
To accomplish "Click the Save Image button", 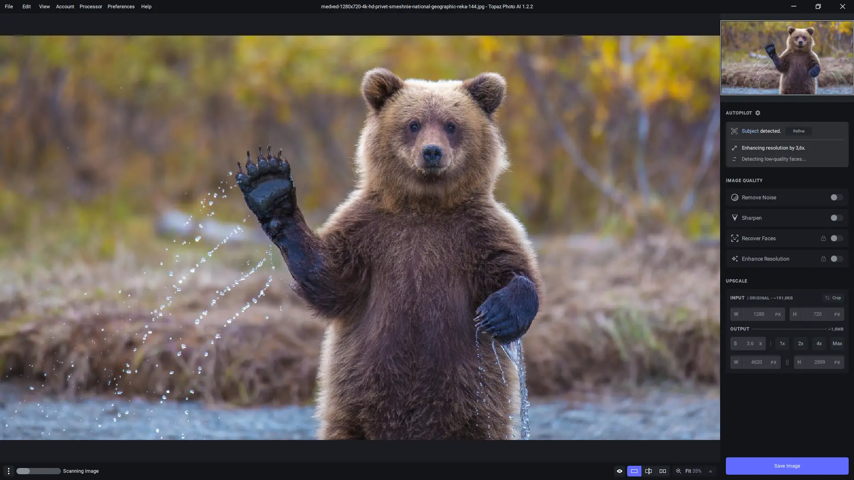I will click(787, 466).
